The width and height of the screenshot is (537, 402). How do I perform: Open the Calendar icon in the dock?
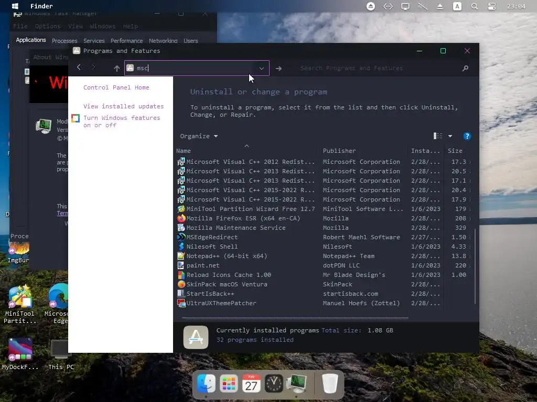251,384
